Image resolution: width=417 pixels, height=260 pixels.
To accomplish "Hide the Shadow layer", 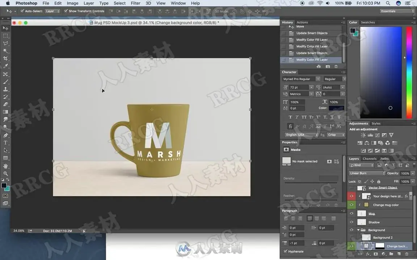I will tap(351, 222).
